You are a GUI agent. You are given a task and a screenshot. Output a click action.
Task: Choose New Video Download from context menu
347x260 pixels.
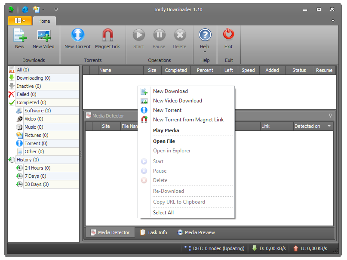coord(186,101)
